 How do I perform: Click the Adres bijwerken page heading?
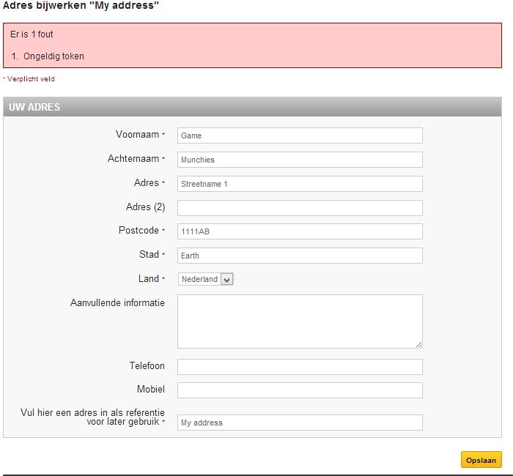click(81, 6)
